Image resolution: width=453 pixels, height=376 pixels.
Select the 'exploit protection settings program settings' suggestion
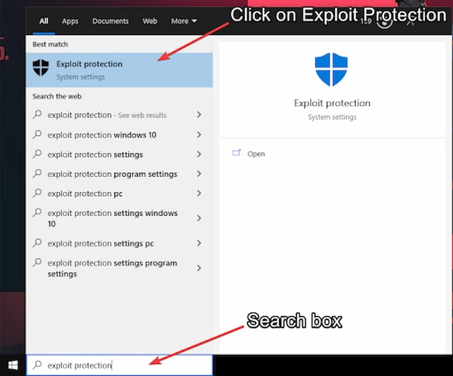coord(112,268)
